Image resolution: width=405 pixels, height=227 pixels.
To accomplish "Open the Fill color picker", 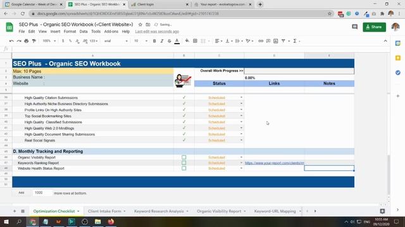I will (187, 41).
